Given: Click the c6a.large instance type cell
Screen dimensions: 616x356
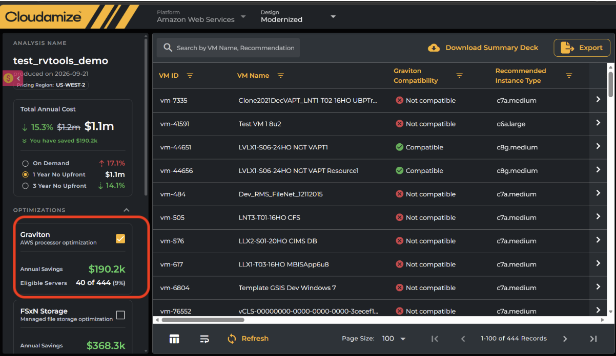Looking at the screenshot, I should (511, 124).
